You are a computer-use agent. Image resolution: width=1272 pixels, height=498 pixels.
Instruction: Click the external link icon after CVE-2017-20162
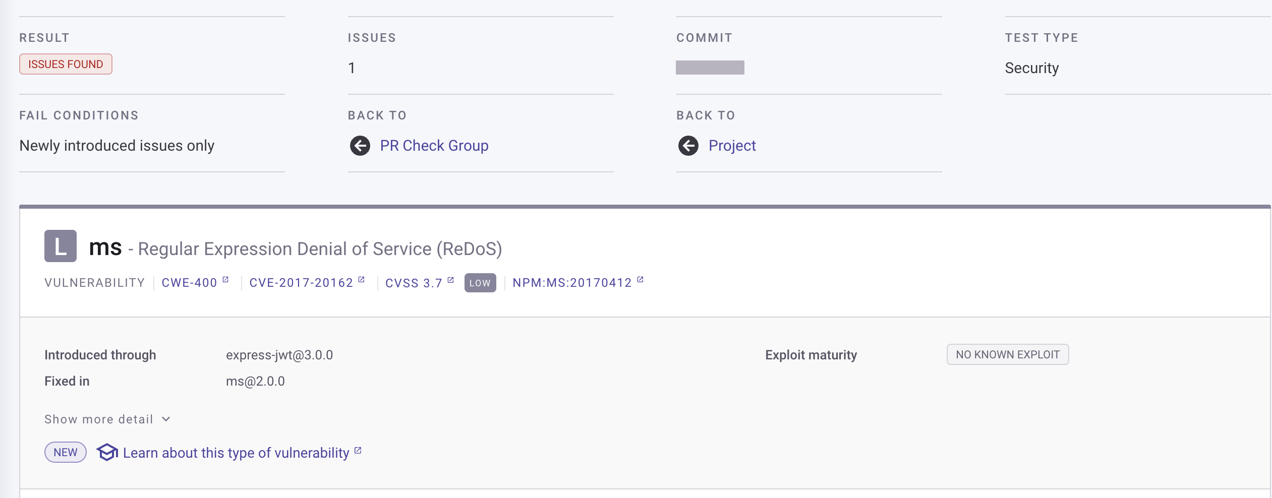coord(362,280)
